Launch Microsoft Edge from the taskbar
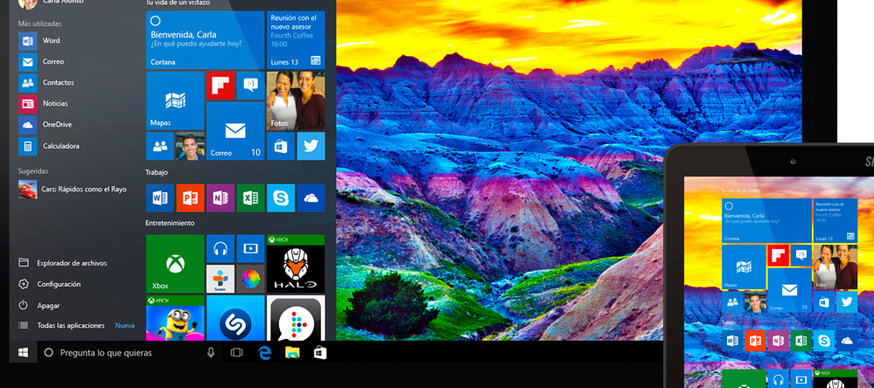Viewport: 874px width, 388px height. [x=264, y=352]
